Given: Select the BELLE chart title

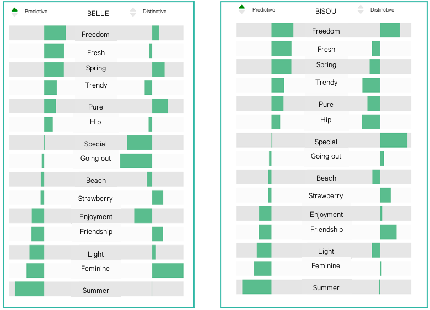Looking at the screenshot, I should (98, 13).
